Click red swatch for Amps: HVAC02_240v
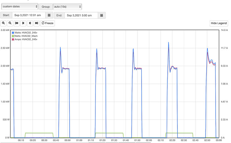The image size is (231, 143). pos(13,40)
